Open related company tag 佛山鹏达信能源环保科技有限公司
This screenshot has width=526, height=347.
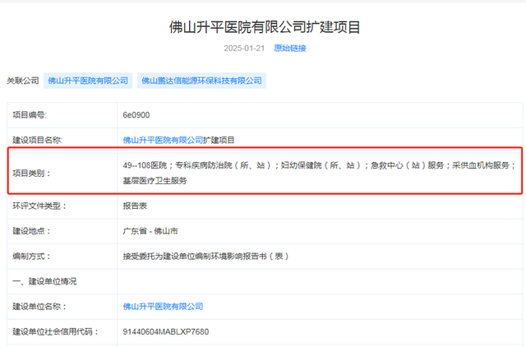pyautogui.click(x=201, y=81)
